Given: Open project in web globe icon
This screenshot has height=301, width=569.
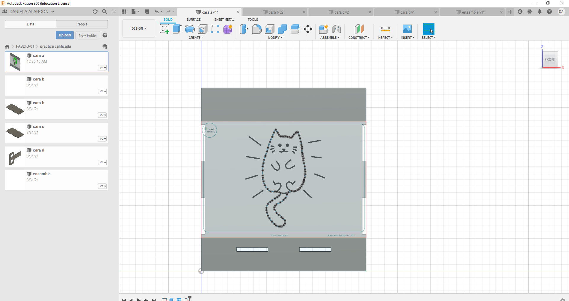Looking at the screenshot, I should click(105, 46).
